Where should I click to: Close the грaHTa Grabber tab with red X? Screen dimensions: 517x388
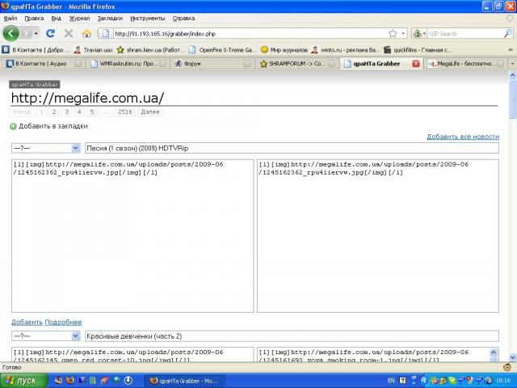(416, 64)
